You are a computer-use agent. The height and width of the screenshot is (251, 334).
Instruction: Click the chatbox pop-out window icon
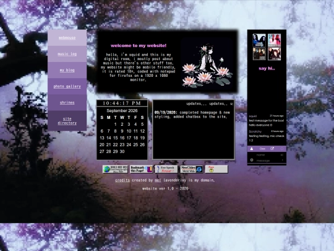coord(272,149)
